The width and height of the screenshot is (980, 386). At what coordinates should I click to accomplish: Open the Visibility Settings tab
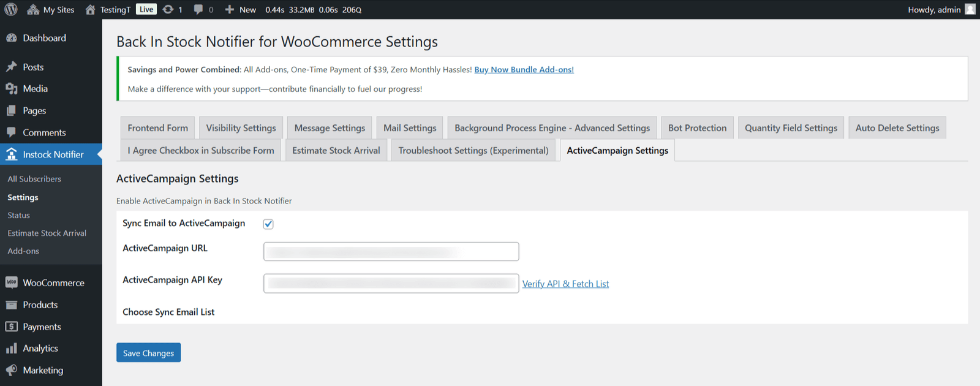pyautogui.click(x=241, y=127)
